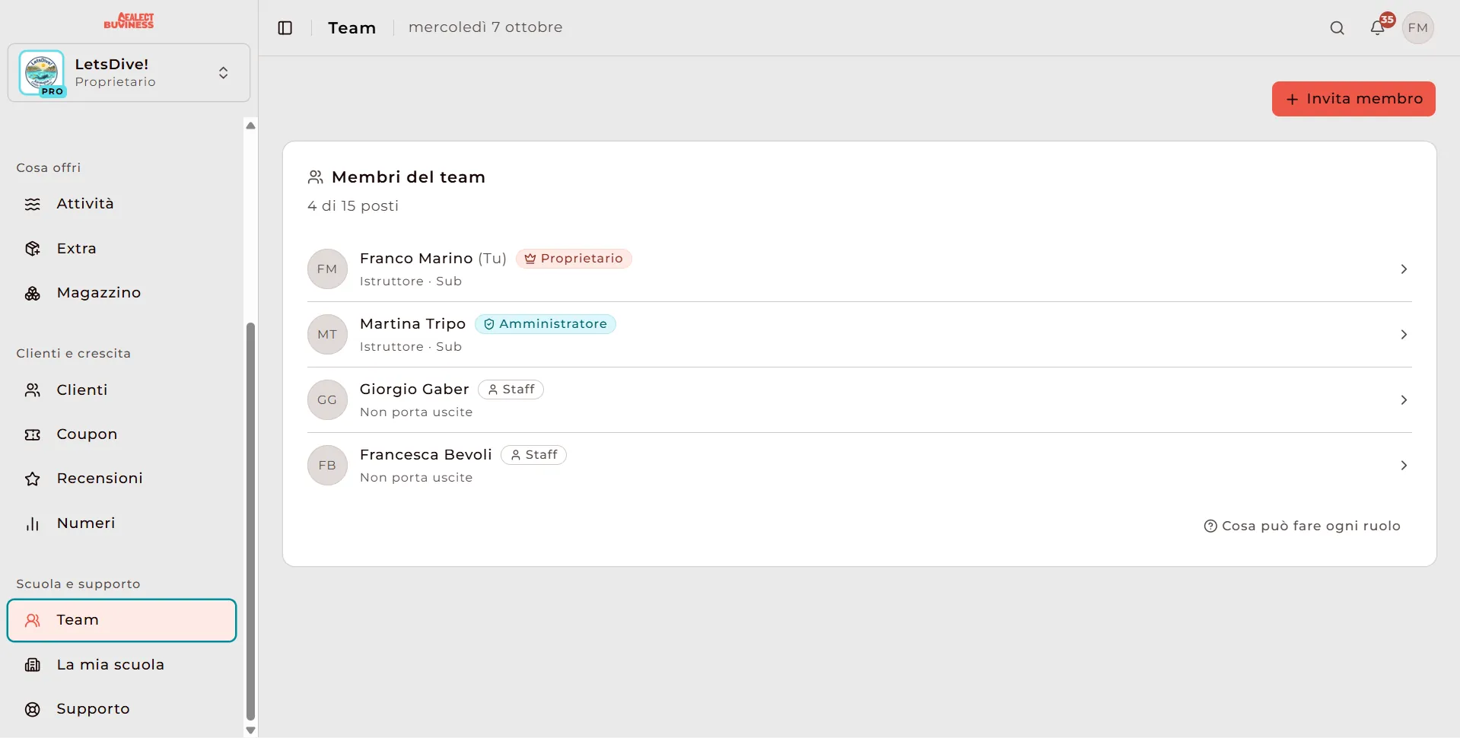Open Extra in the sidebar

tap(122, 249)
